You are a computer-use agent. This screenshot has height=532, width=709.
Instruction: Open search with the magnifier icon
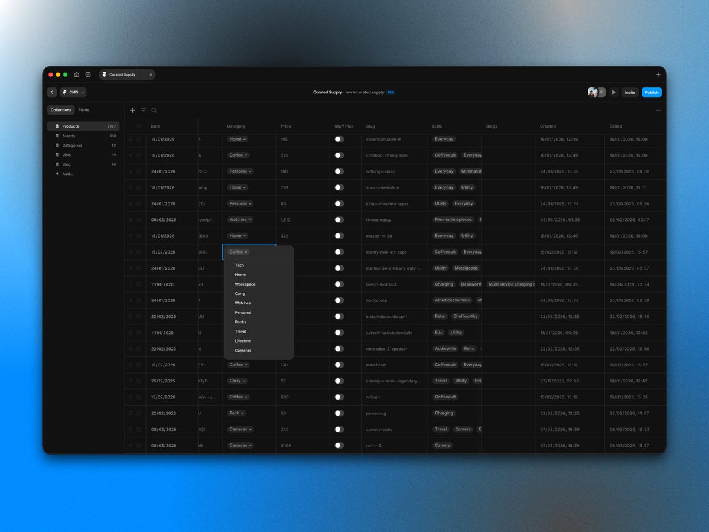tap(154, 110)
